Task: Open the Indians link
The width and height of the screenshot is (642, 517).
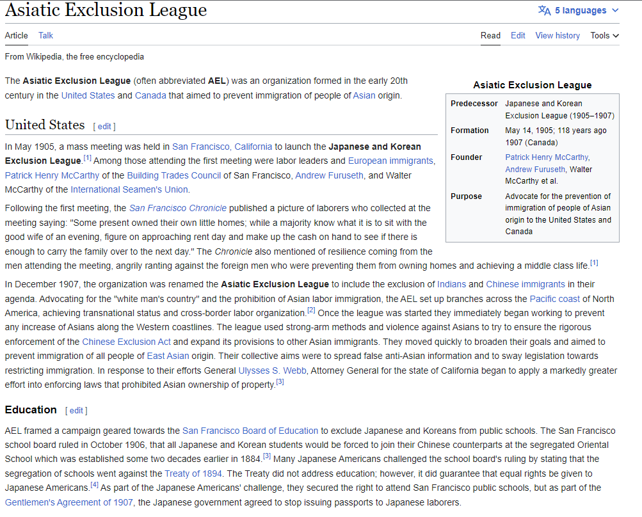Action: 452,284
